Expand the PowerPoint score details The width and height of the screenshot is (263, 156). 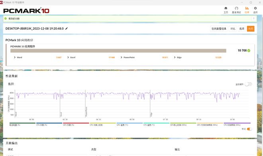[x=122, y=57]
